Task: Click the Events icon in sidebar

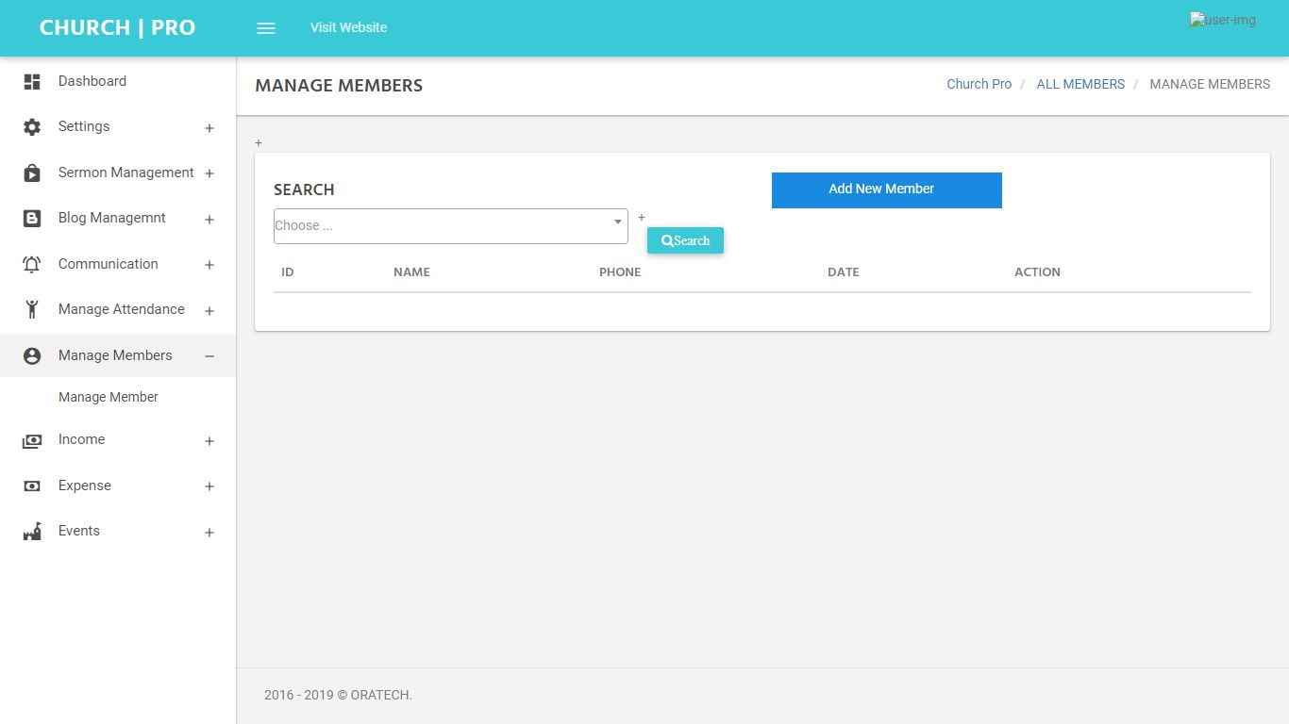Action: (32, 532)
